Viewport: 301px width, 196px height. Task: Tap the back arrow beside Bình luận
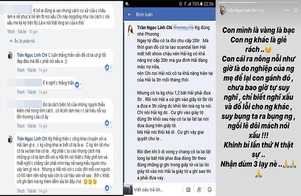pyautogui.click(x=129, y=14)
